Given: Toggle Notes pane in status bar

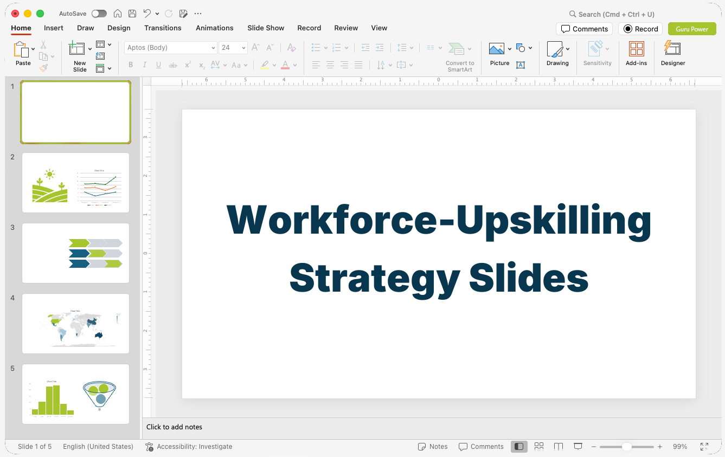Looking at the screenshot, I should click(x=433, y=447).
